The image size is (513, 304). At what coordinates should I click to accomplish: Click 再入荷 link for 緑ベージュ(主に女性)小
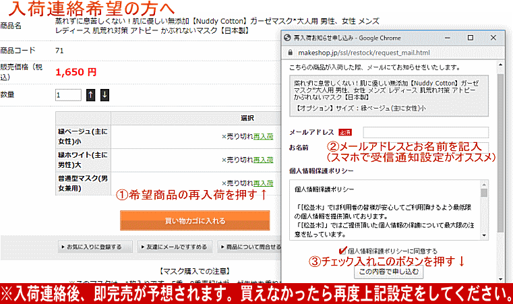pyautogui.click(x=263, y=136)
